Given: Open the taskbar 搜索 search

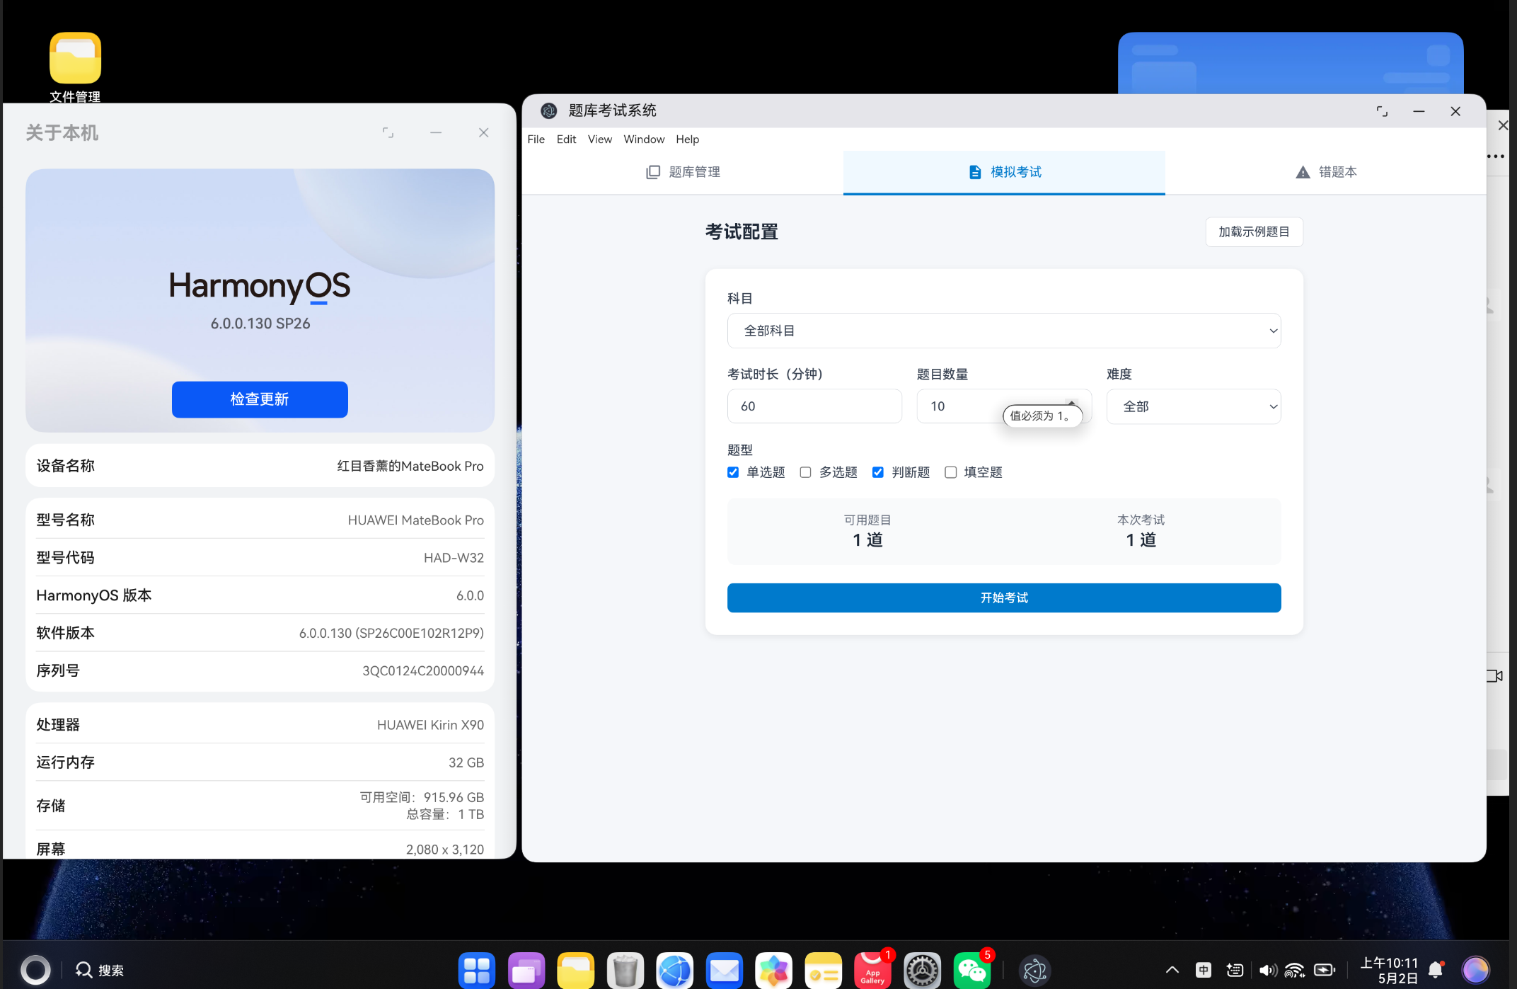Looking at the screenshot, I should coord(100,970).
